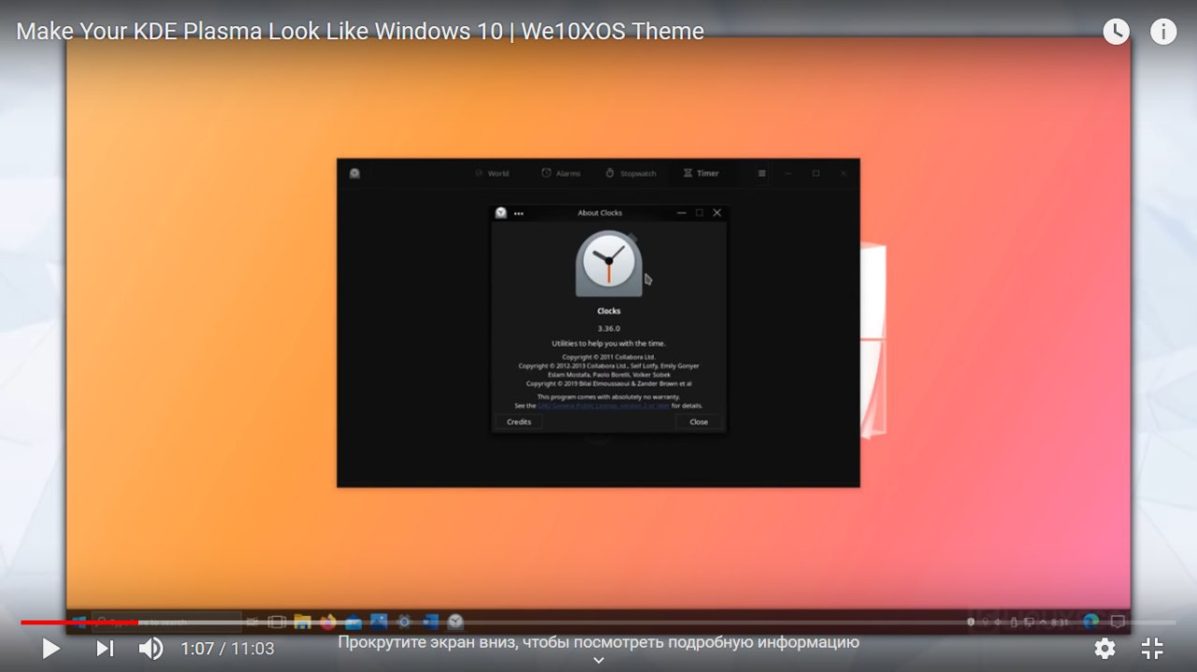The width and height of the screenshot is (1197, 672).
Task: Click the version text 3.36.0
Action: pos(609,328)
